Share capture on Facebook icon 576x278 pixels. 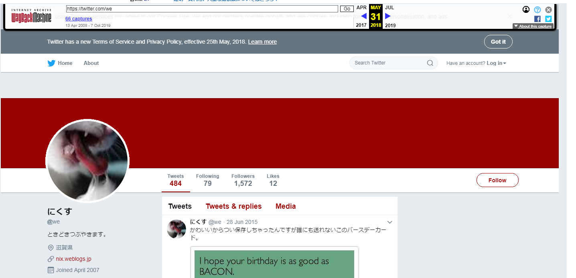pos(537,19)
